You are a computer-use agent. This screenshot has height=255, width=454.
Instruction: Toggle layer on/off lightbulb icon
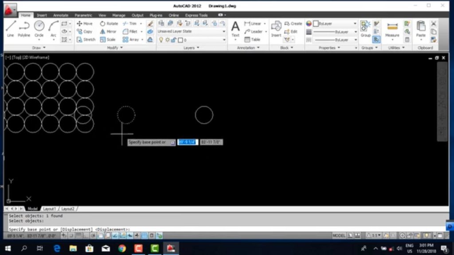pos(161,40)
